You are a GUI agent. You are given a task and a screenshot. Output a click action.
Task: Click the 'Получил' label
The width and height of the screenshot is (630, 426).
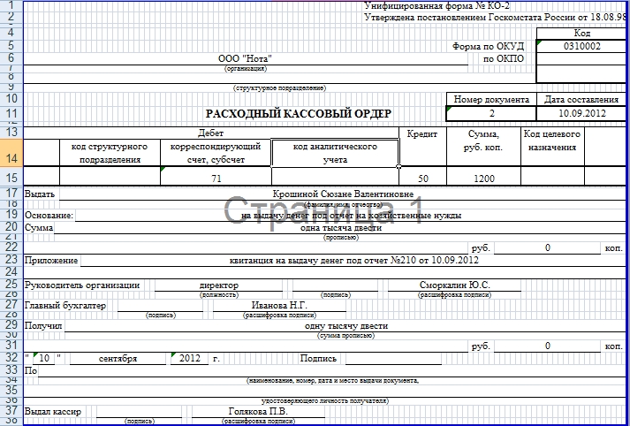(x=43, y=326)
